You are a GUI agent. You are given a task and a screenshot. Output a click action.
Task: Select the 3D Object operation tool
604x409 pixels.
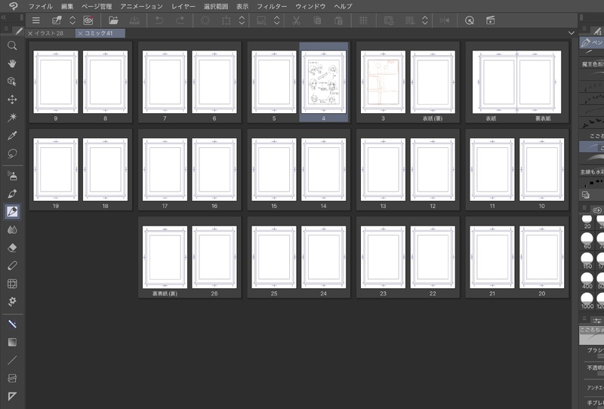tap(12, 81)
